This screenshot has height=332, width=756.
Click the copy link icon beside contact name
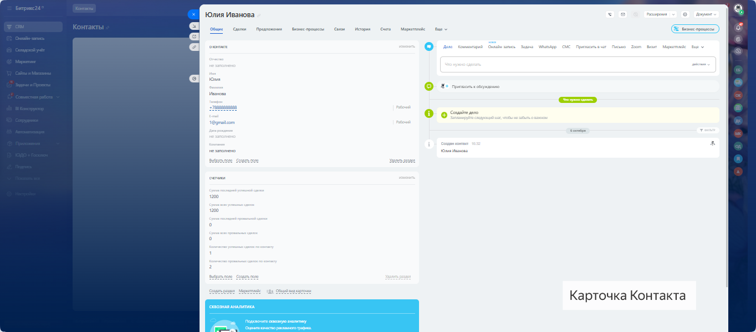259,15
